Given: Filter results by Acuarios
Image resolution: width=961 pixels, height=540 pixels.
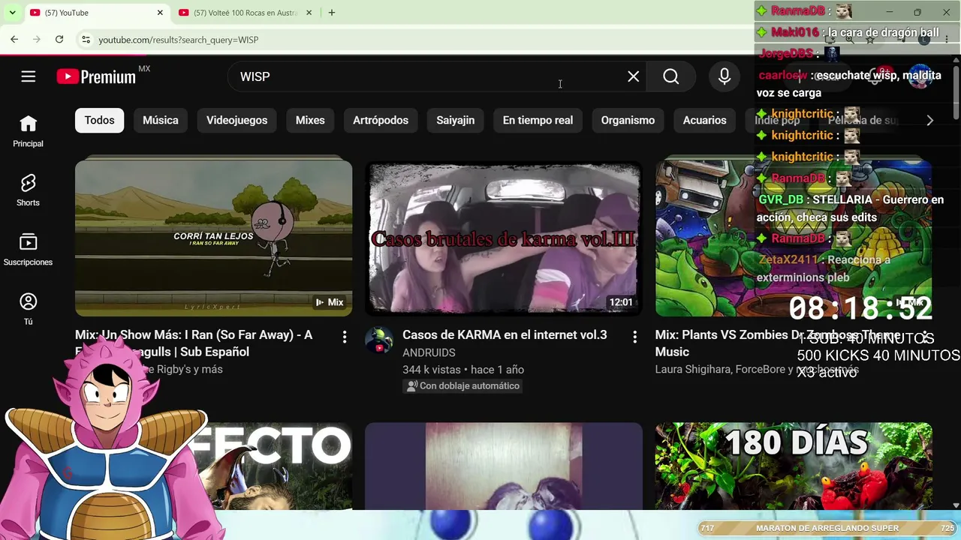Looking at the screenshot, I should point(705,120).
